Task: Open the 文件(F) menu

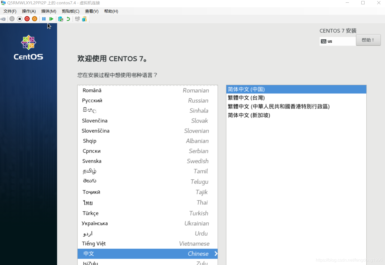Action: pos(10,11)
